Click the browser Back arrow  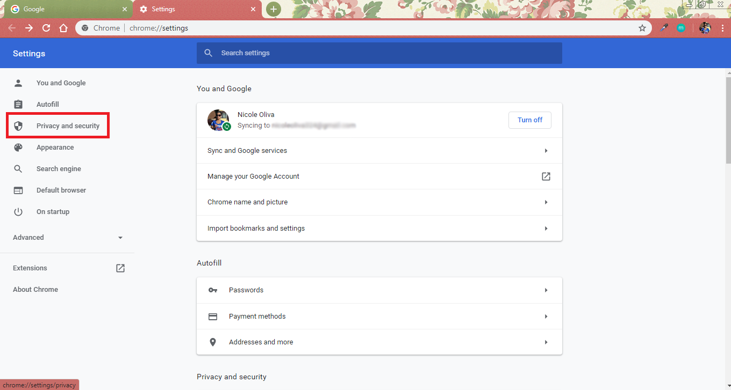[x=12, y=28]
